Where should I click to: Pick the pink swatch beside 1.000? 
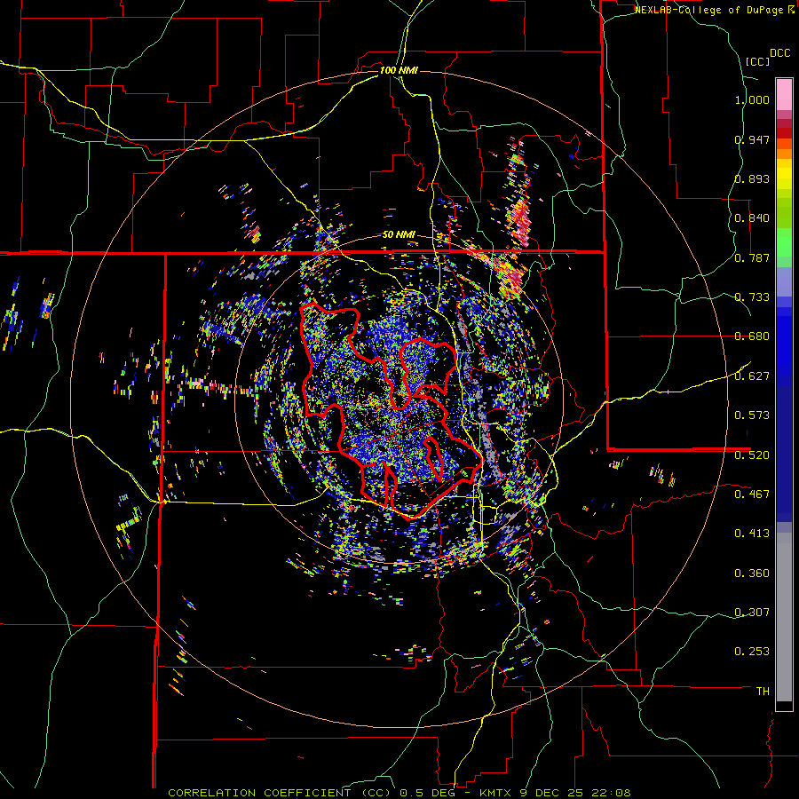coord(784,94)
